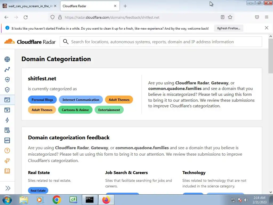Select the Domain Categorization sidebar icon
273x205 pixels.
(7, 100)
